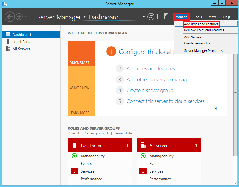Click the 'Servers total: 1' text
Viewport: 239px width, 187px height.
125,133
